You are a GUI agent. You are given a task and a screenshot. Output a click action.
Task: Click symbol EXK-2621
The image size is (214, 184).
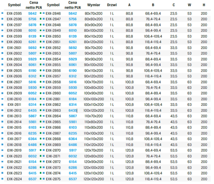tap(14, 162)
